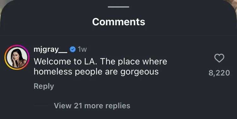Dismiss comments via the top-left background corner
Image resolution: width=237 pixels, height=119 pixels.
3,4
